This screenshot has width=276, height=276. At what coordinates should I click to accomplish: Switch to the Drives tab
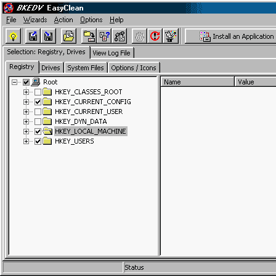[x=51, y=68]
